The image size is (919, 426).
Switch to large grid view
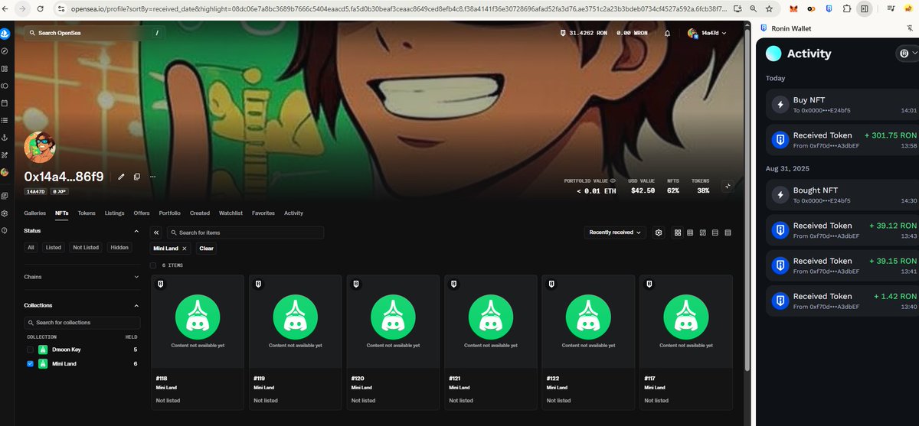678,233
